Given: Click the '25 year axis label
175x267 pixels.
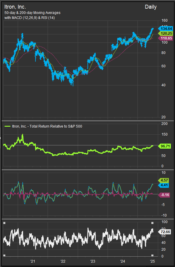Looking at the screenshot, I should point(153,261).
